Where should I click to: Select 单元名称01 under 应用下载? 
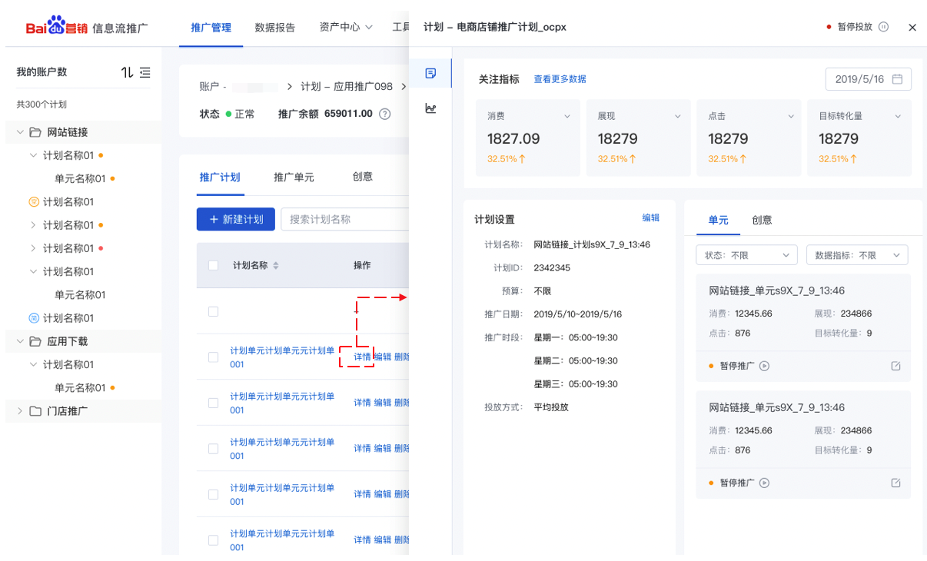tap(80, 388)
